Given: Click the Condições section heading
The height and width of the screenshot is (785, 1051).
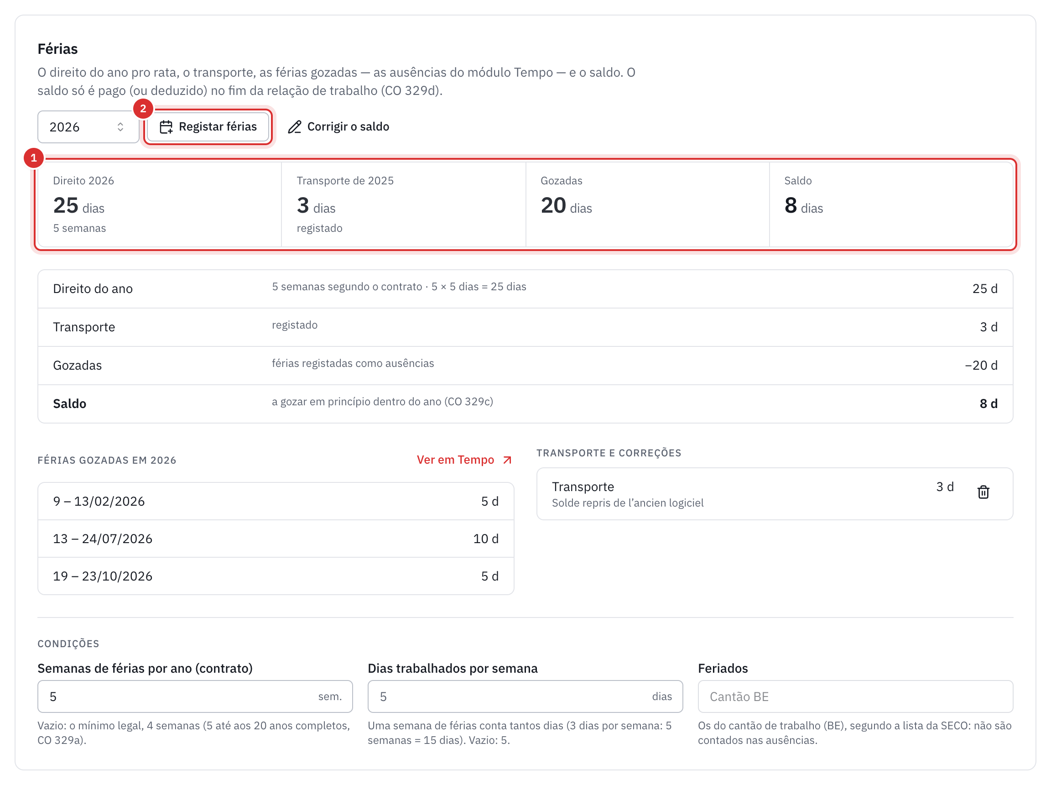Looking at the screenshot, I should coord(68,644).
